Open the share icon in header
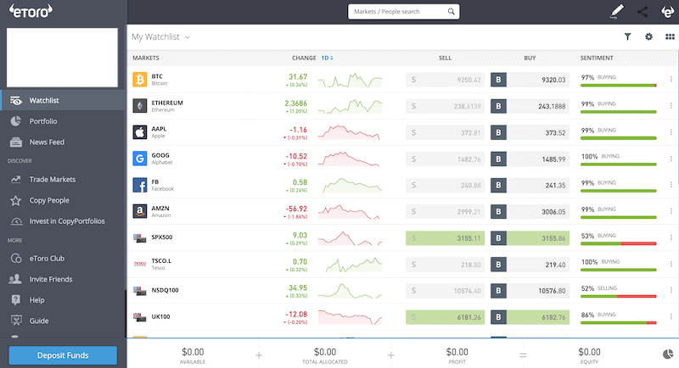 coord(643,12)
